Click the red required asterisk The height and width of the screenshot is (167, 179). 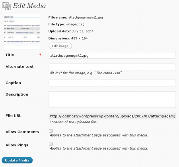40,55
